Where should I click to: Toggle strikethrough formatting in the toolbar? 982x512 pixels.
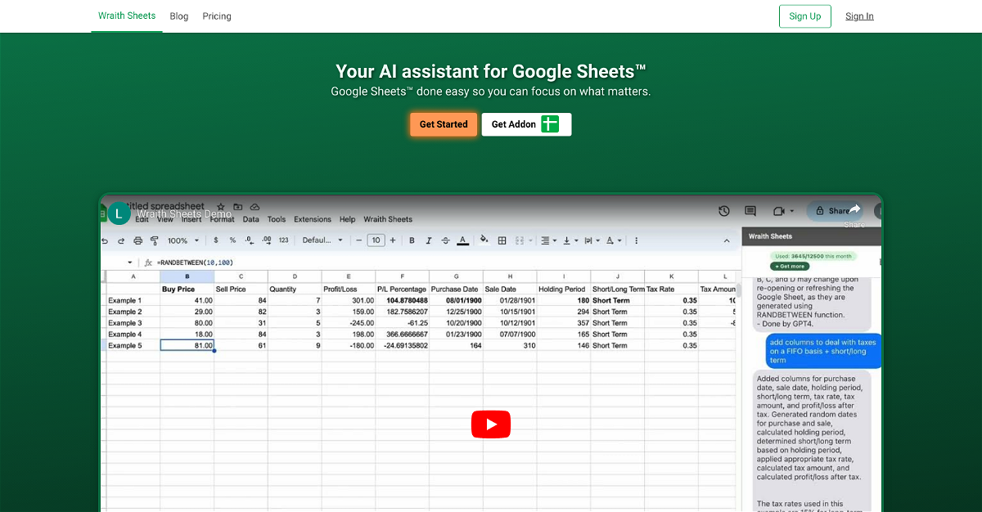click(x=445, y=240)
